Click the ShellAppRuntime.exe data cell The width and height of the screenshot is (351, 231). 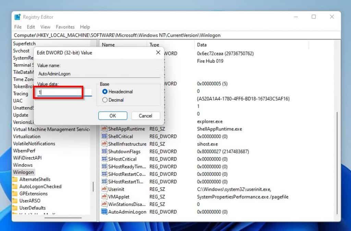tap(219, 129)
